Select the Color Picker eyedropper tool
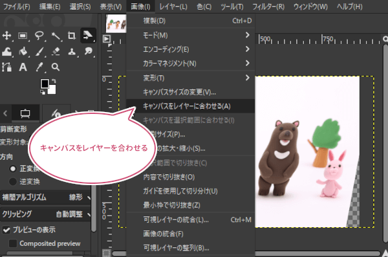The width and height of the screenshot is (388, 257). click(x=39, y=67)
